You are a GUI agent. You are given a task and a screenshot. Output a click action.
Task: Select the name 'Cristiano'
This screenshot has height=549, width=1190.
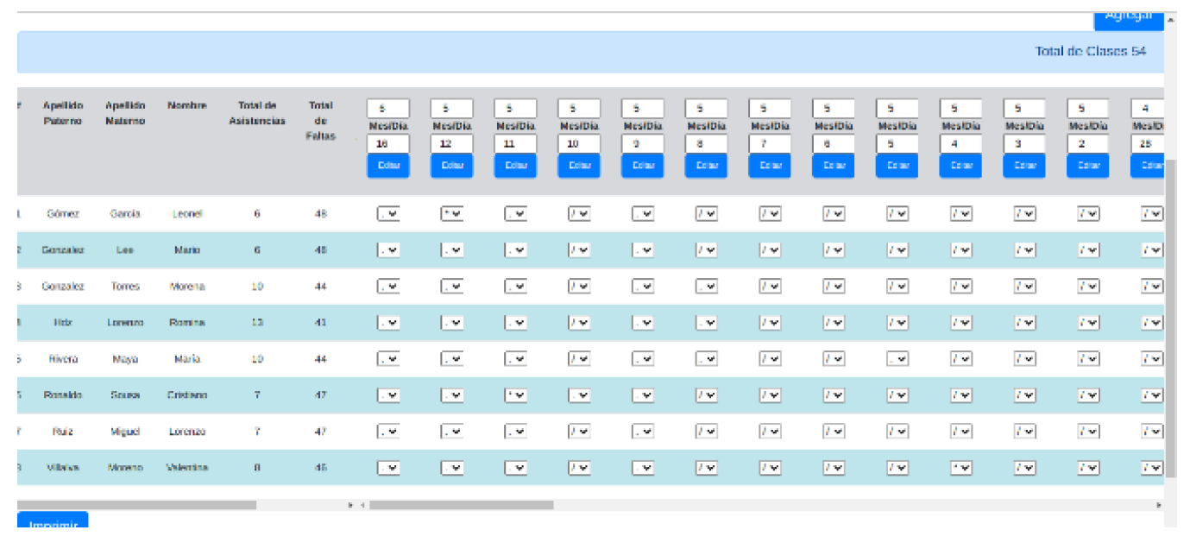[x=187, y=395]
